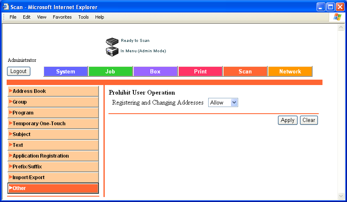The image size is (347, 202).
Task: Log out with the Logout button
Action: (x=19, y=71)
